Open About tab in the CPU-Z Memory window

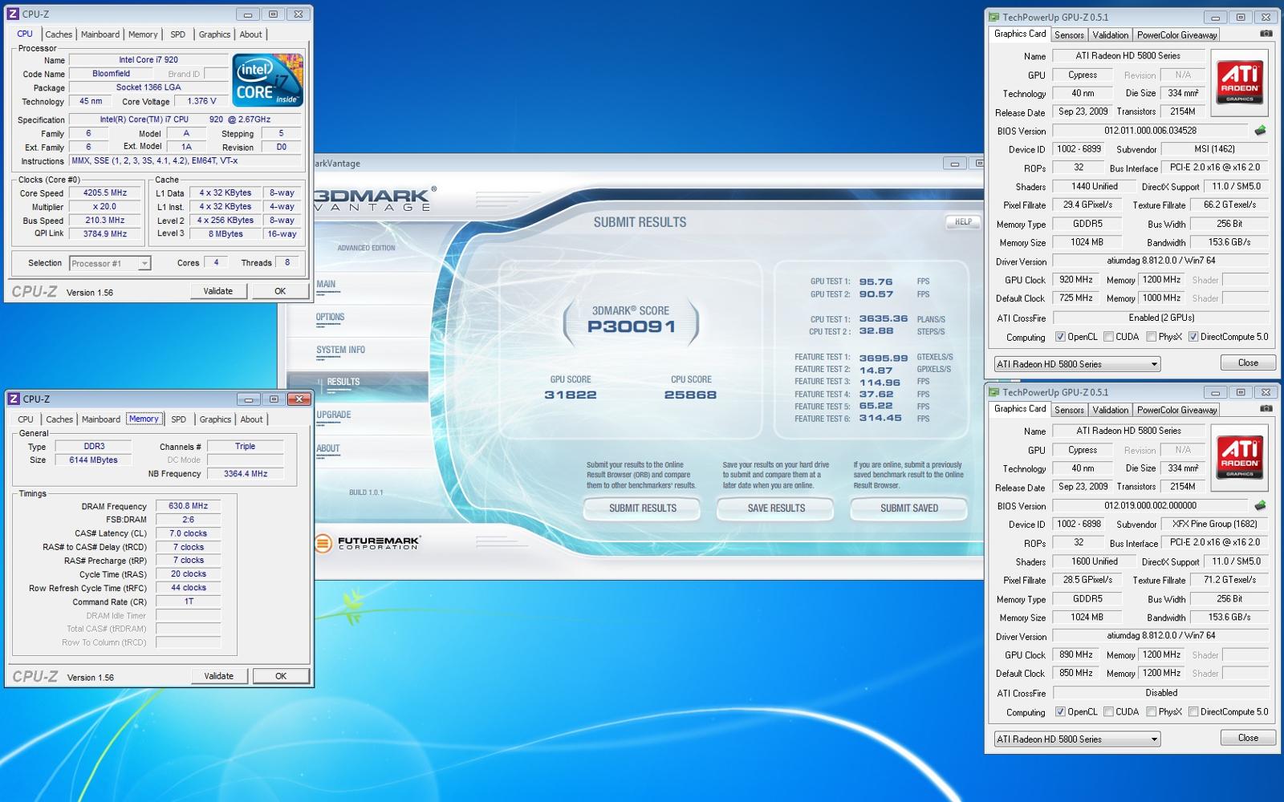(251, 419)
